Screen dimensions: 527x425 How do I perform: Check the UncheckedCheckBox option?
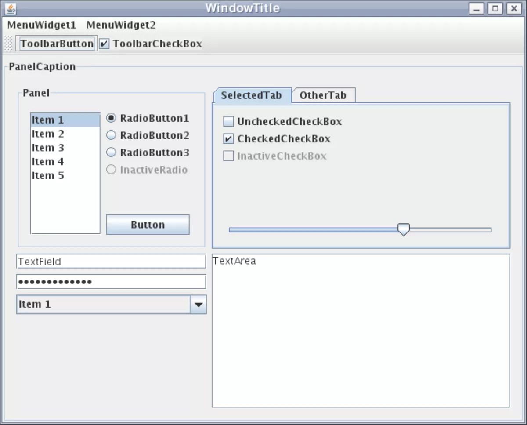point(228,121)
